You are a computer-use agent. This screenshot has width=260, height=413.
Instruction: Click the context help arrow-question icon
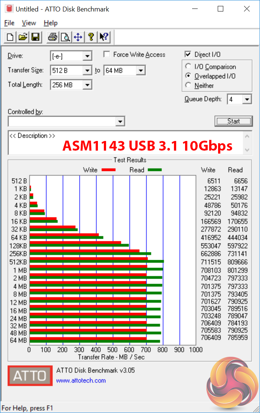(104, 37)
